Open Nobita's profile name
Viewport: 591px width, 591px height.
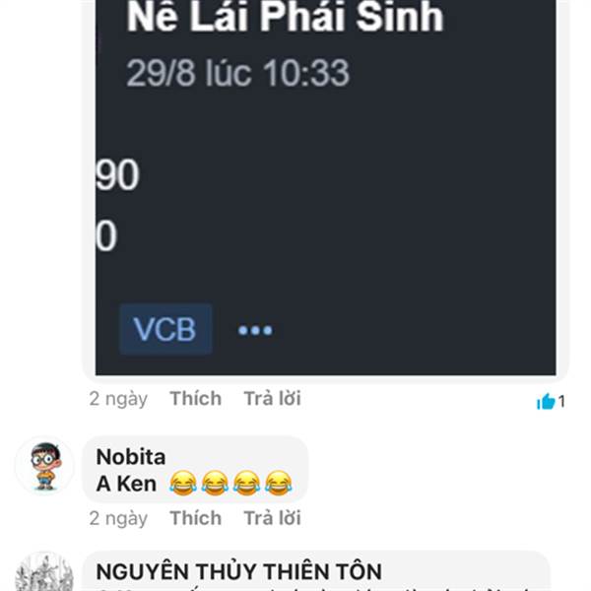131,457
